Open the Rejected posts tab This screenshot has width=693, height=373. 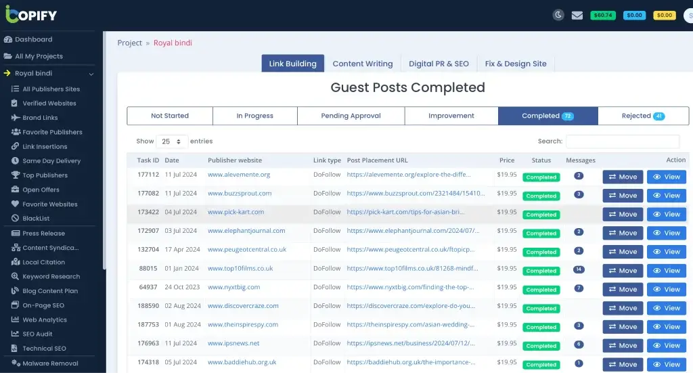[x=643, y=116]
